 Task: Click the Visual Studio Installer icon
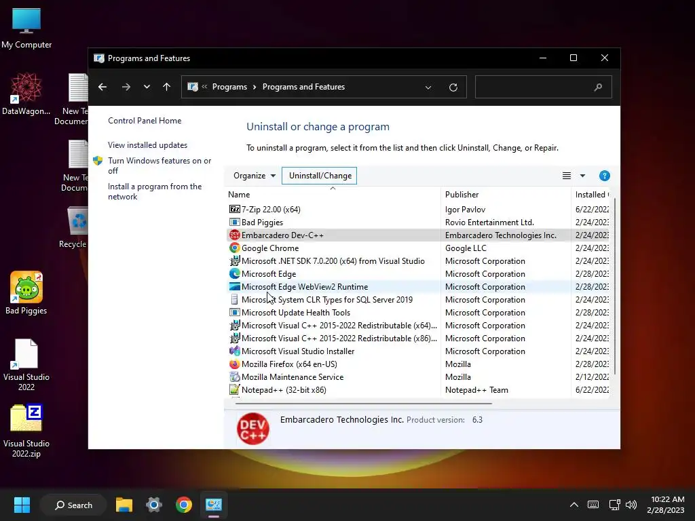[234, 351]
